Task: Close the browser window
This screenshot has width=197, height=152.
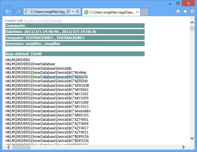Action: click(x=188, y=3)
